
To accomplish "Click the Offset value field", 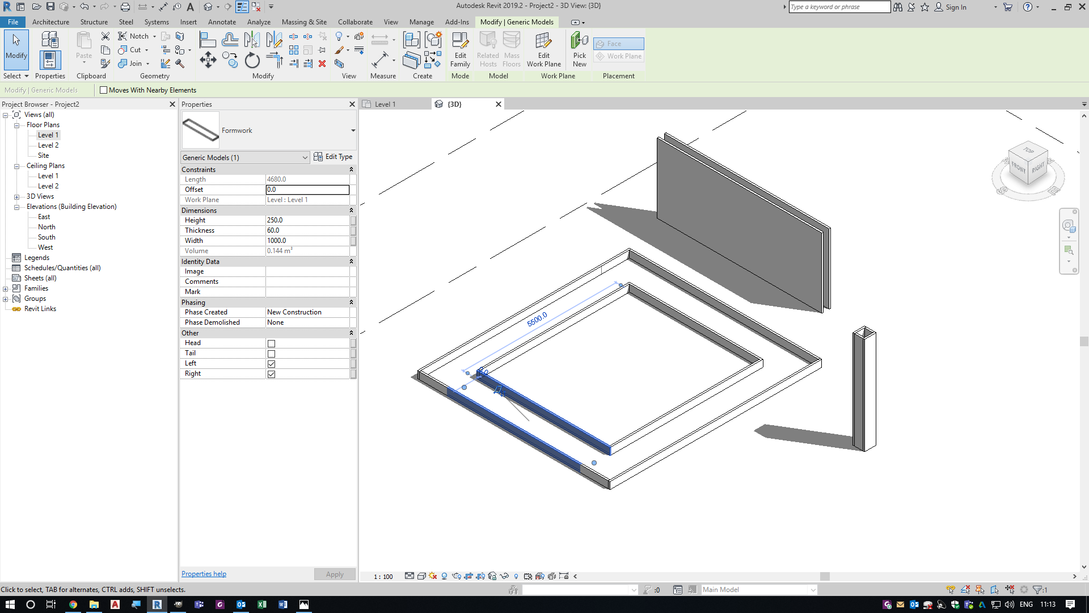I will pyautogui.click(x=307, y=190).
